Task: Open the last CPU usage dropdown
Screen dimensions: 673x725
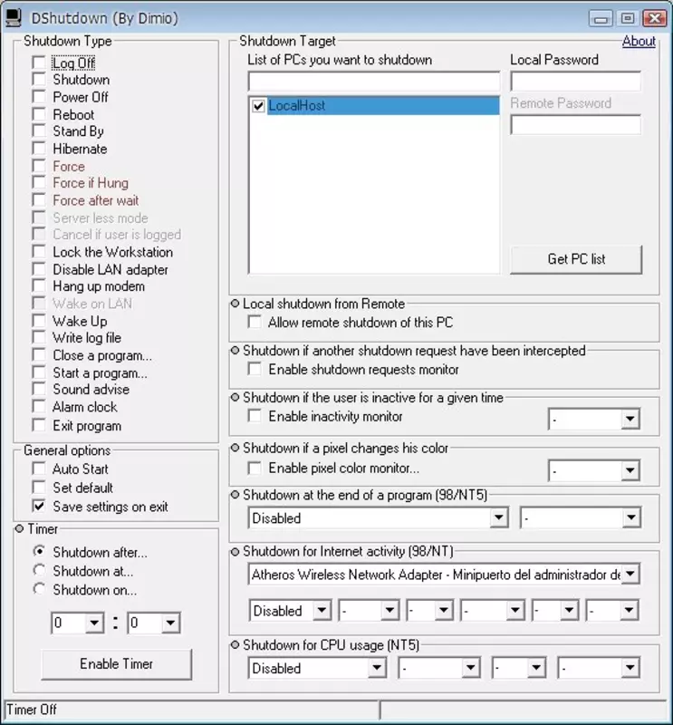Action: point(630,668)
